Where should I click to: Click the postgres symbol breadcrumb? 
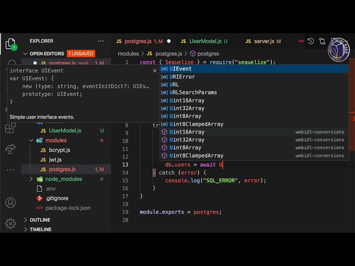coord(205,54)
